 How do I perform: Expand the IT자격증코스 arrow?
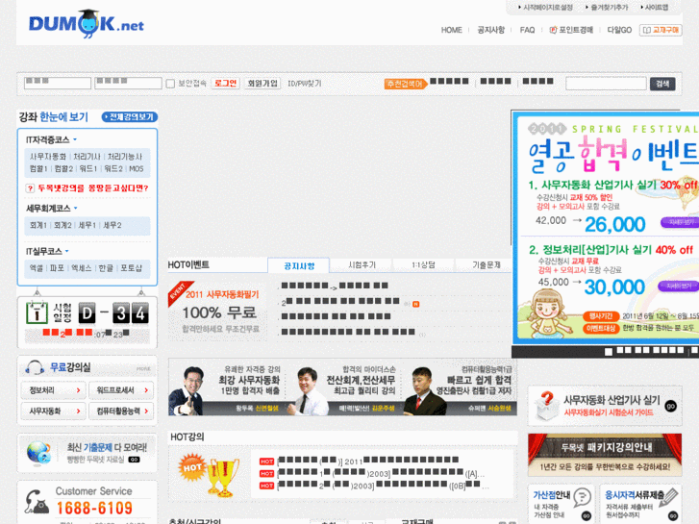[75, 139]
